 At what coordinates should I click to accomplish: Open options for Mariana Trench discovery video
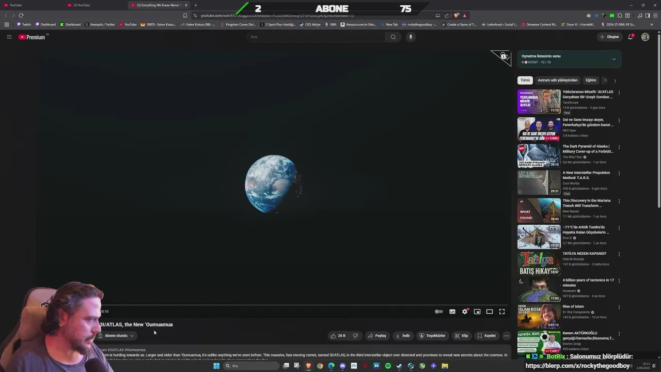click(x=619, y=202)
